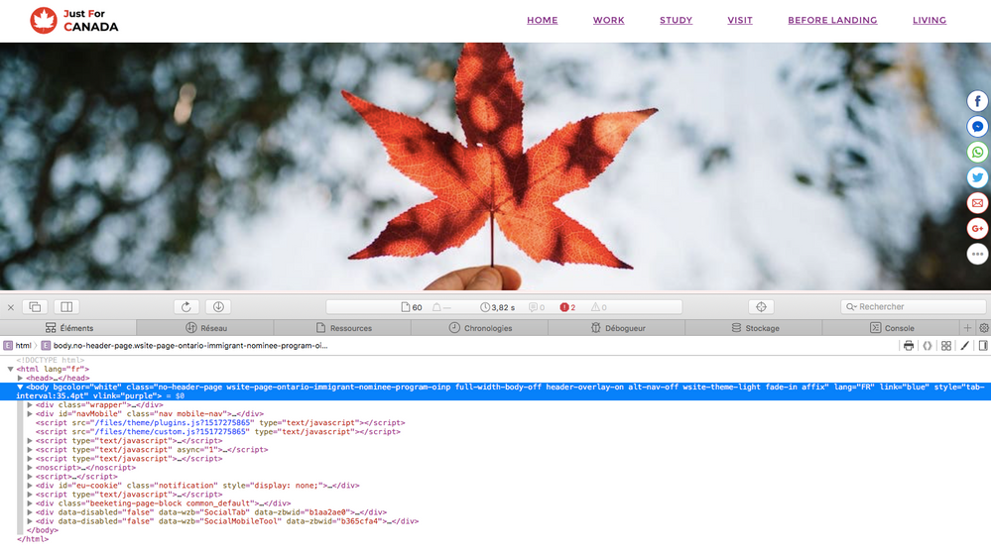Go to BEFORE LANDING page link
The width and height of the screenshot is (991, 554).
click(x=832, y=20)
